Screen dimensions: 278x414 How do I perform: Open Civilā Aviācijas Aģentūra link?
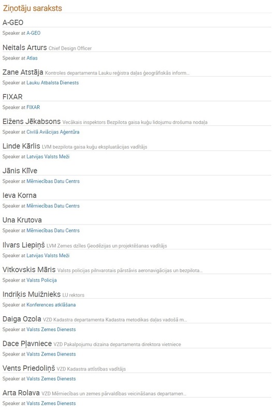(x=53, y=132)
